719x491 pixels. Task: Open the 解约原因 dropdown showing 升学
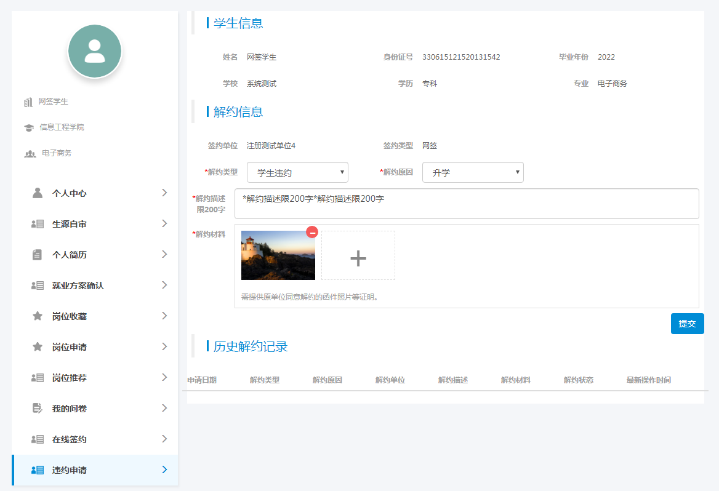coord(473,172)
